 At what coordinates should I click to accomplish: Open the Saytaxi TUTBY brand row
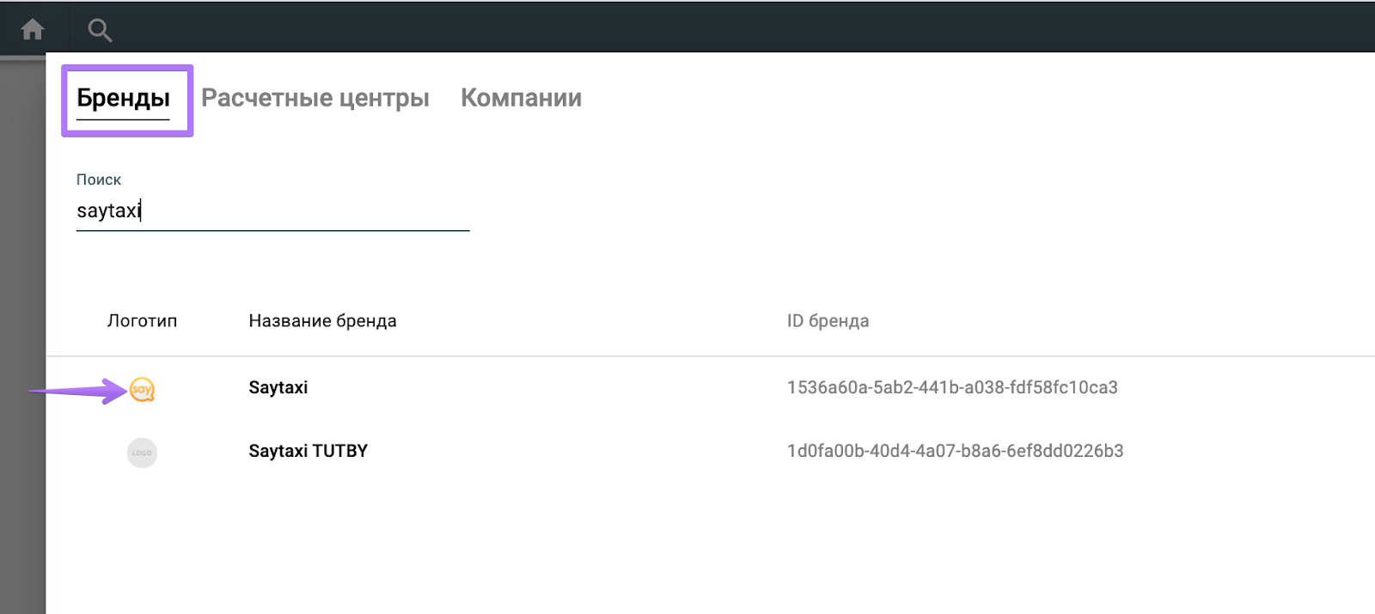(x=710, y=452)
